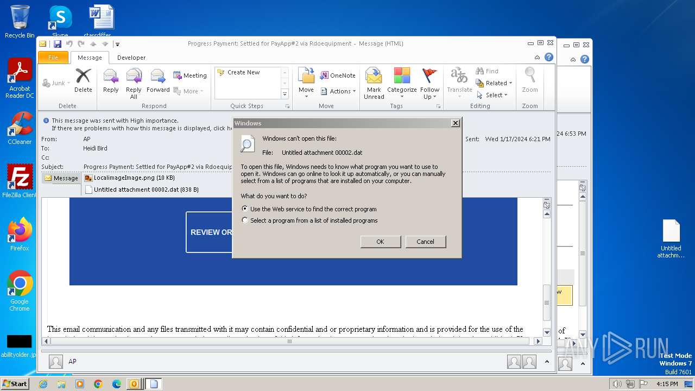Click the Delete message icon
The width and height of the screenshot is (695, 391).
(x=83, y=80)
